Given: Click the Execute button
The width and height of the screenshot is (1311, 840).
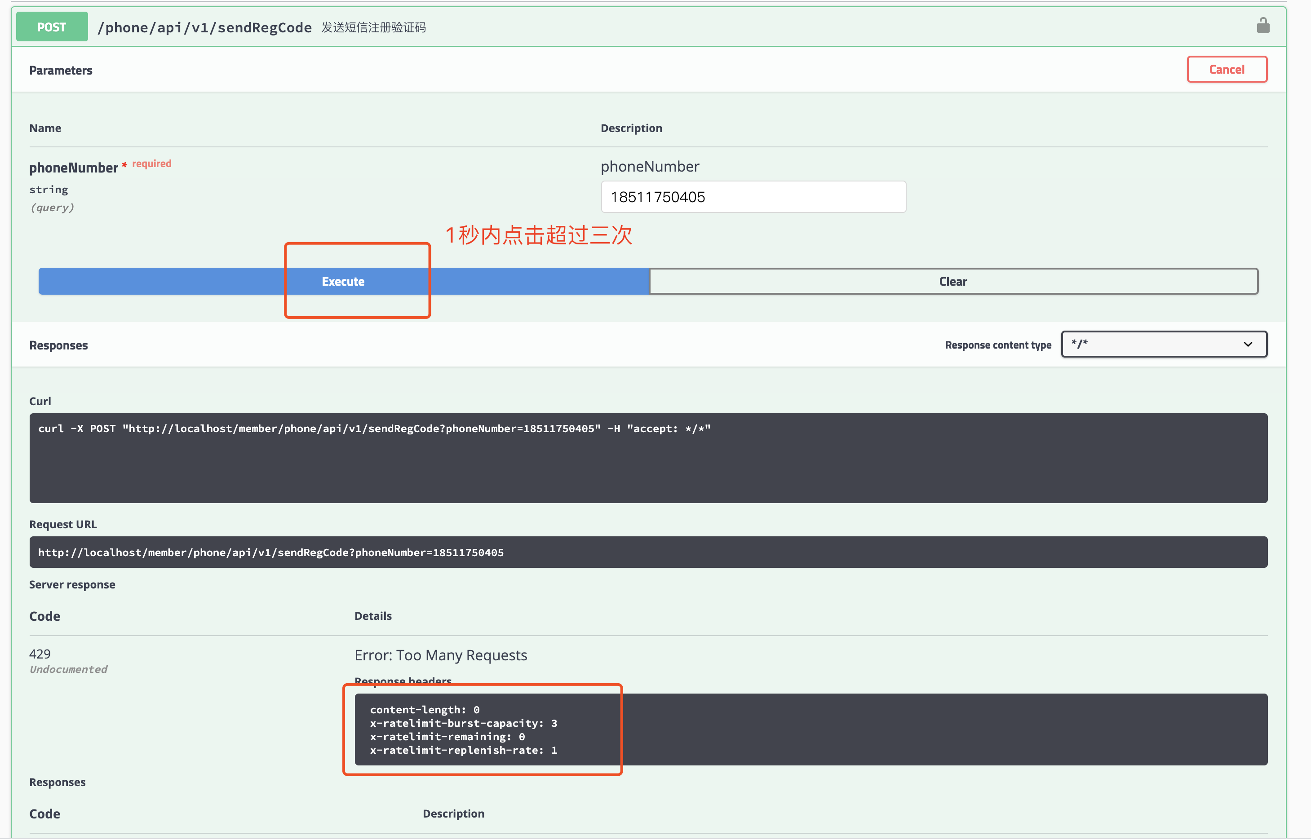Looking at the screenshot, I should click(x=343, y=282).
